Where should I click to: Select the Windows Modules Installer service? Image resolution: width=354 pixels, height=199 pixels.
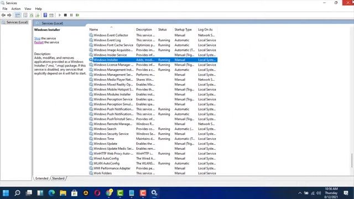tap(153, 95)
